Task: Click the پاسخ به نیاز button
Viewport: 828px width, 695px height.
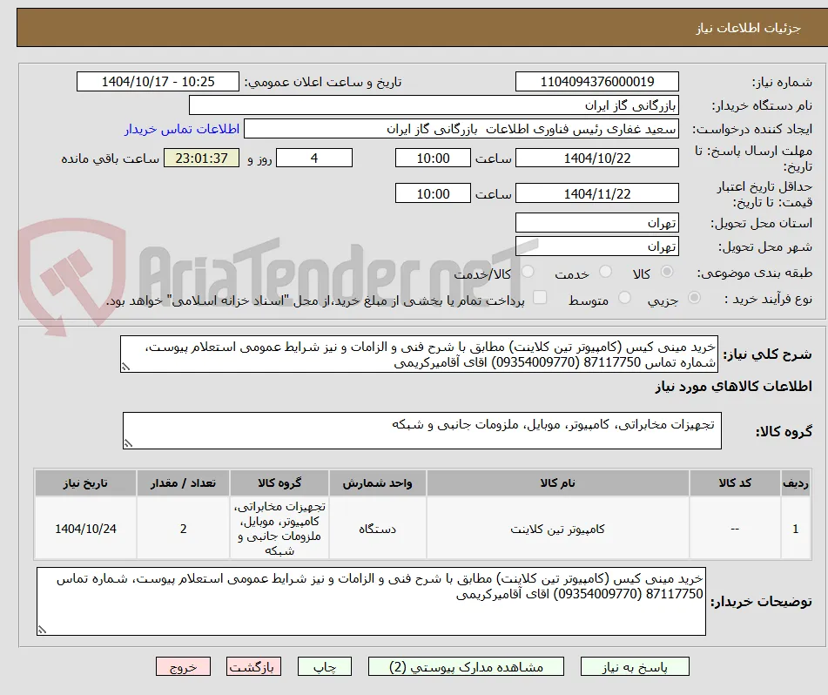Action: point(635,666)
